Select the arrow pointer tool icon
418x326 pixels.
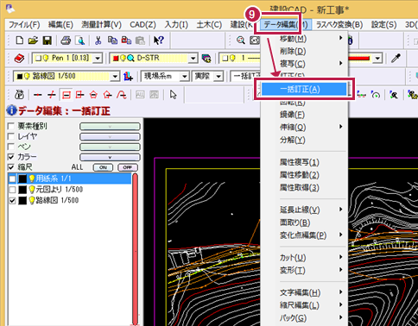(x=173, y=95)
